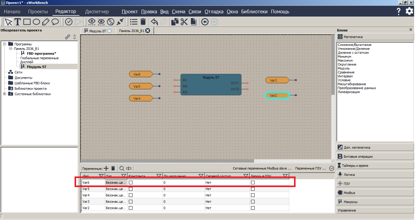Viewport: 415px width, 220px height.
Task: Check Запись в ПЗУ for Var5
Action: tap(253, 189)
